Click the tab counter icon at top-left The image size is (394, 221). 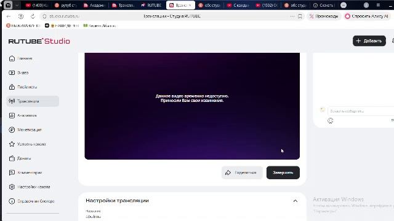[8, 5]
